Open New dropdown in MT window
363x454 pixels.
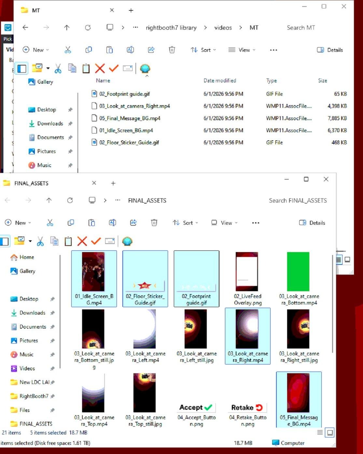click(36, 50)
